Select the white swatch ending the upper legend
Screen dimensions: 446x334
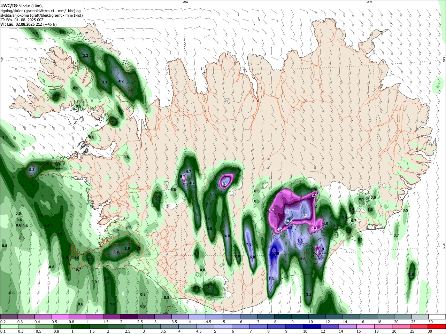[x=437, y=317]
